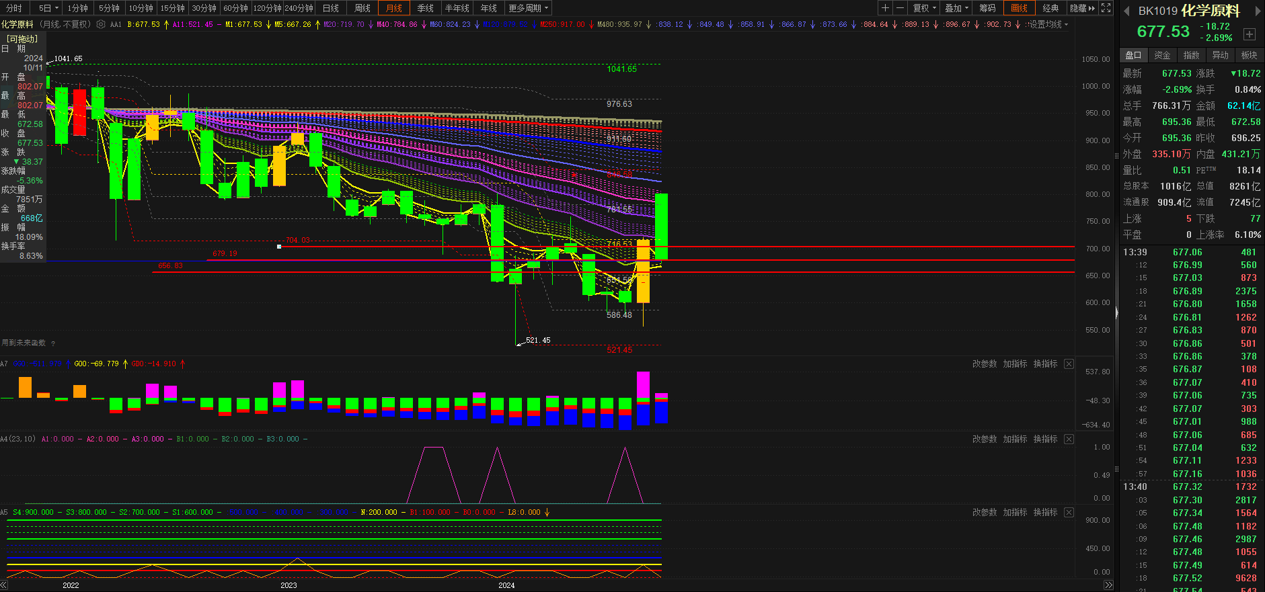This screenshot has width=1265, height=592.
Task: Switch to 30分钟 period
Action: 204,8
